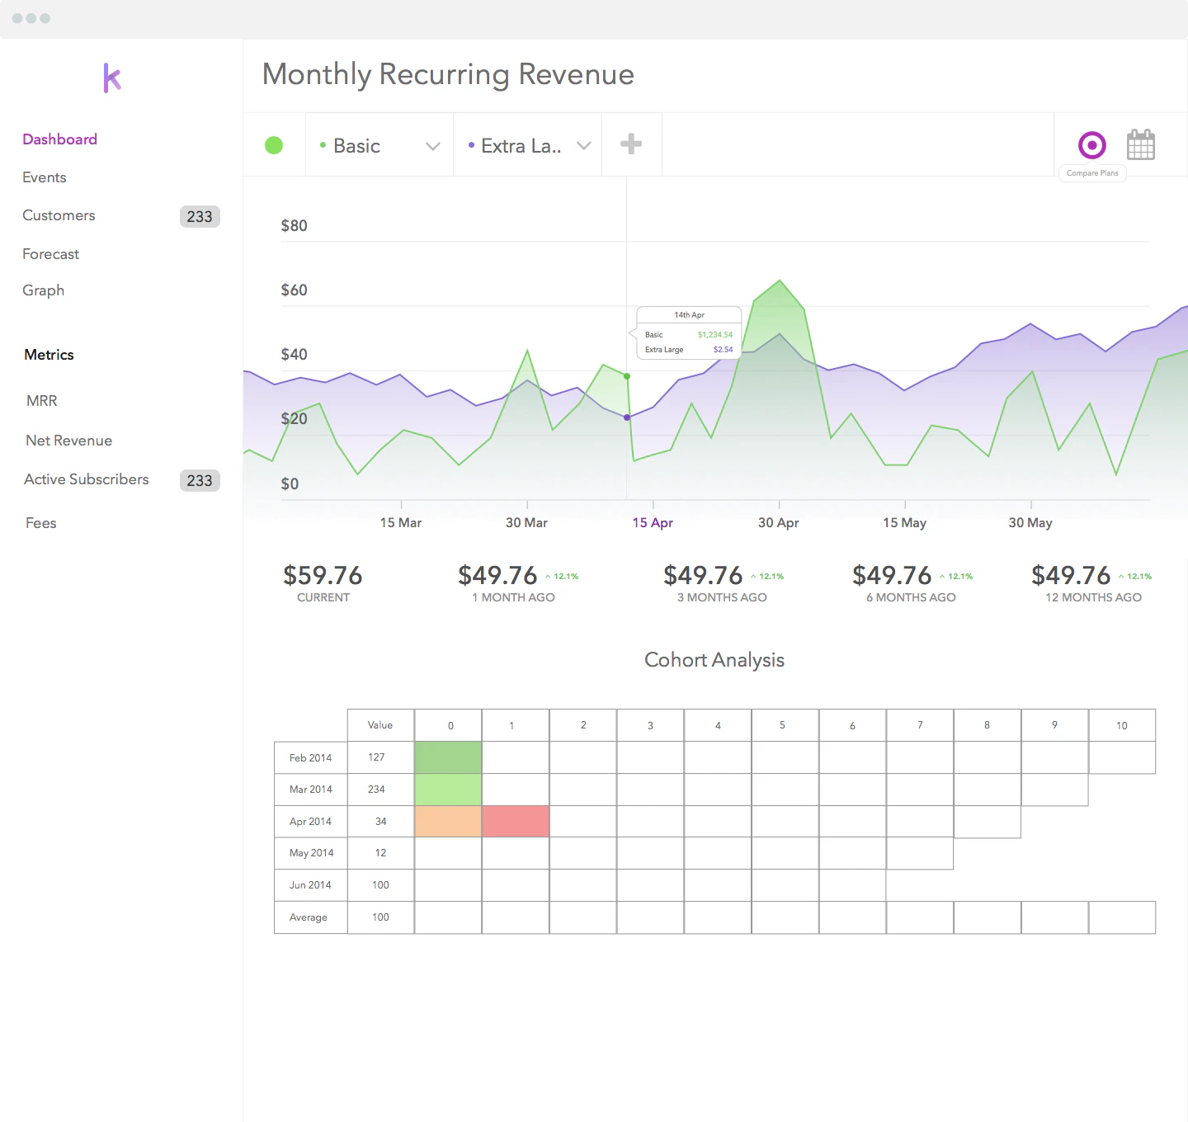Click the Compare Plans target icon
This screenshot has width=1188, height=1122.
tap(1091, 146)
